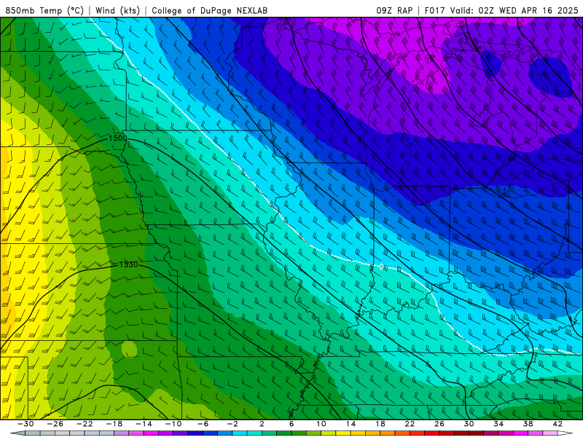
Task: Click the "−10" color scale tick label
Action: point(173,424)
